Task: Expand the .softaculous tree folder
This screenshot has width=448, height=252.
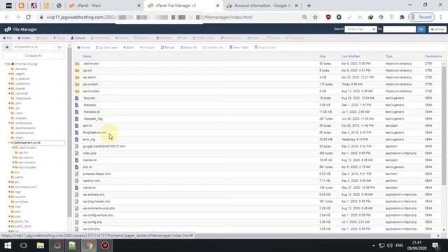Action: coord(9,123)
